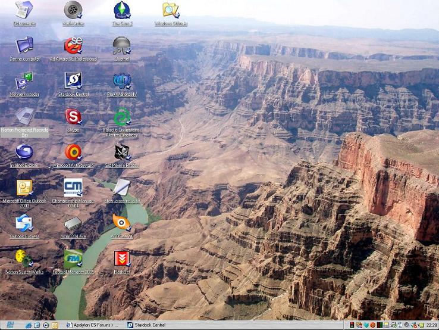Click the system tray clock

click(431, 325)
